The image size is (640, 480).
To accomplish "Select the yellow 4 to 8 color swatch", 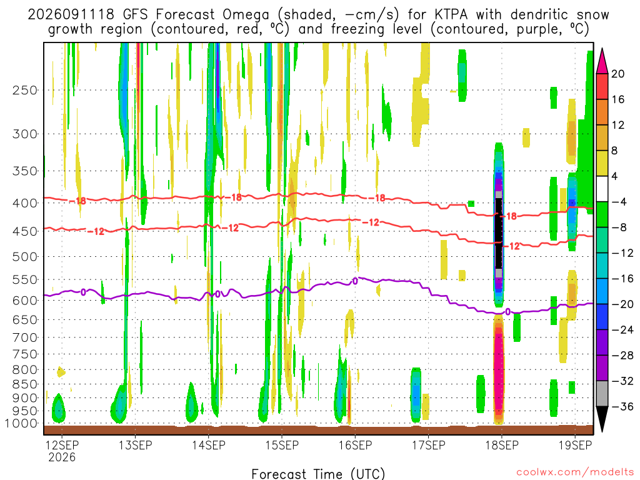I will (x=602, y=163).
